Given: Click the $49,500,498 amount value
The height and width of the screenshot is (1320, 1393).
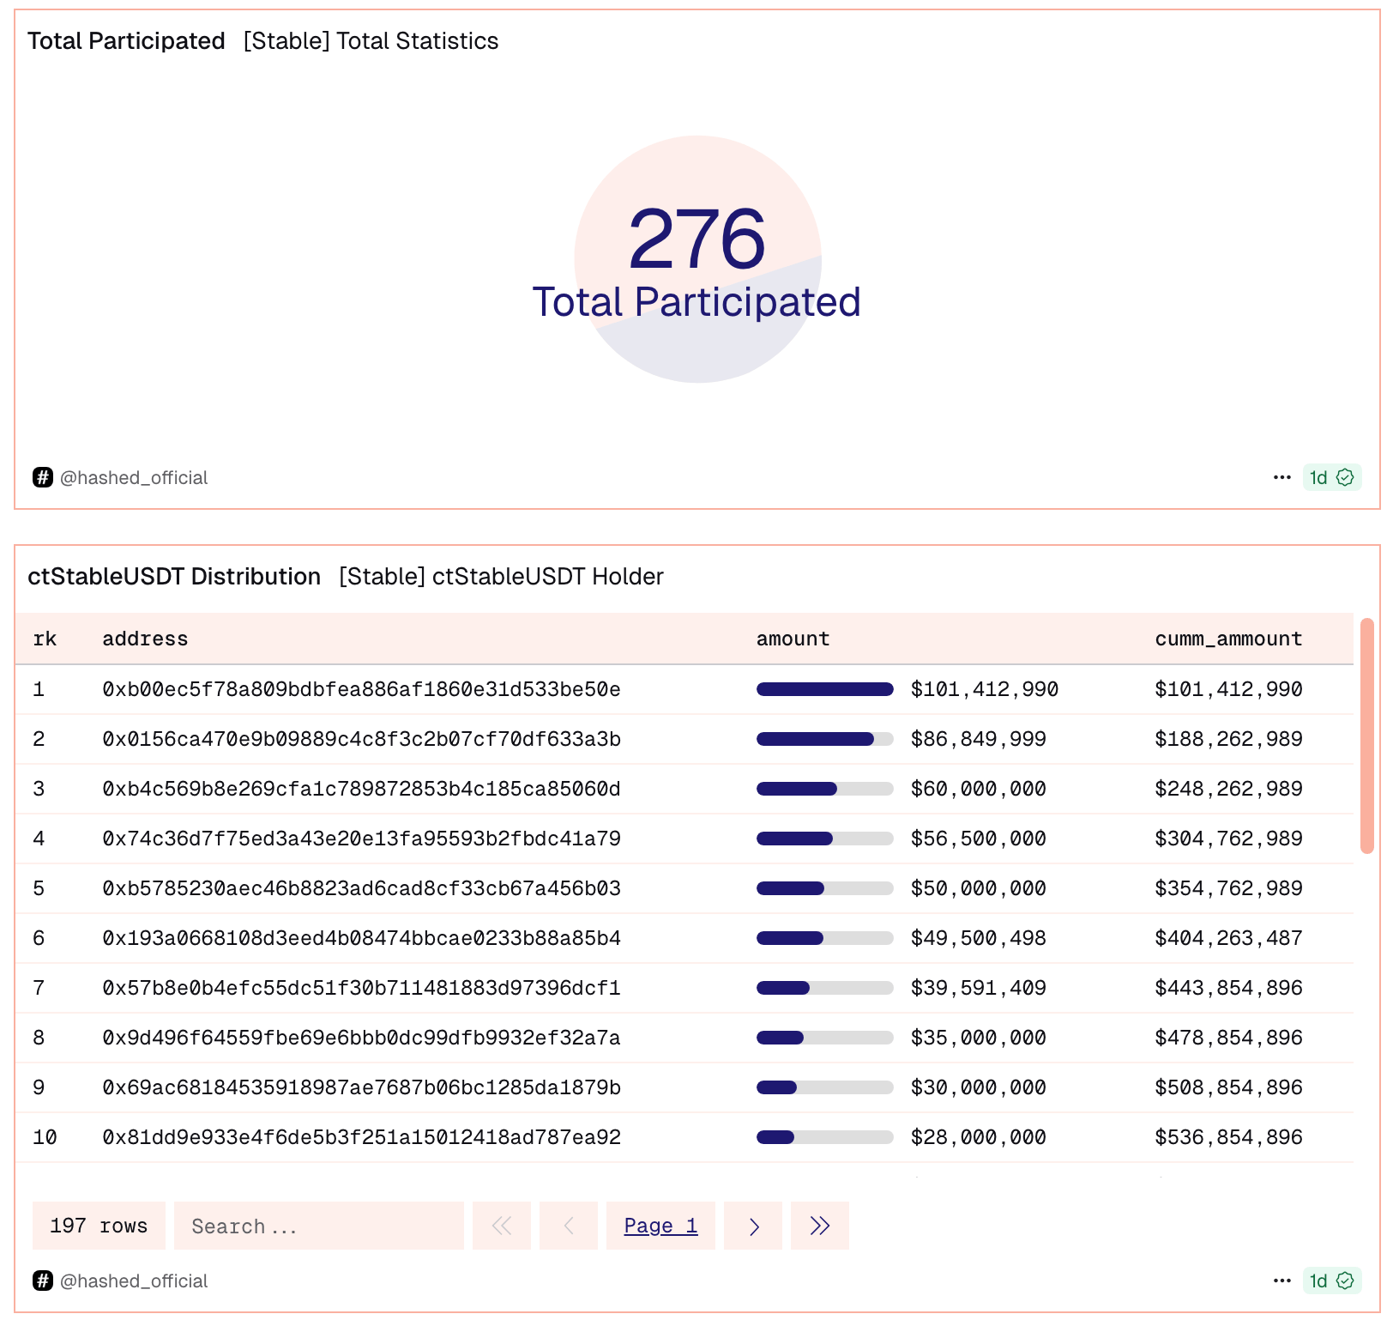Looking at the screenshot, I should [x=979, y=938].
